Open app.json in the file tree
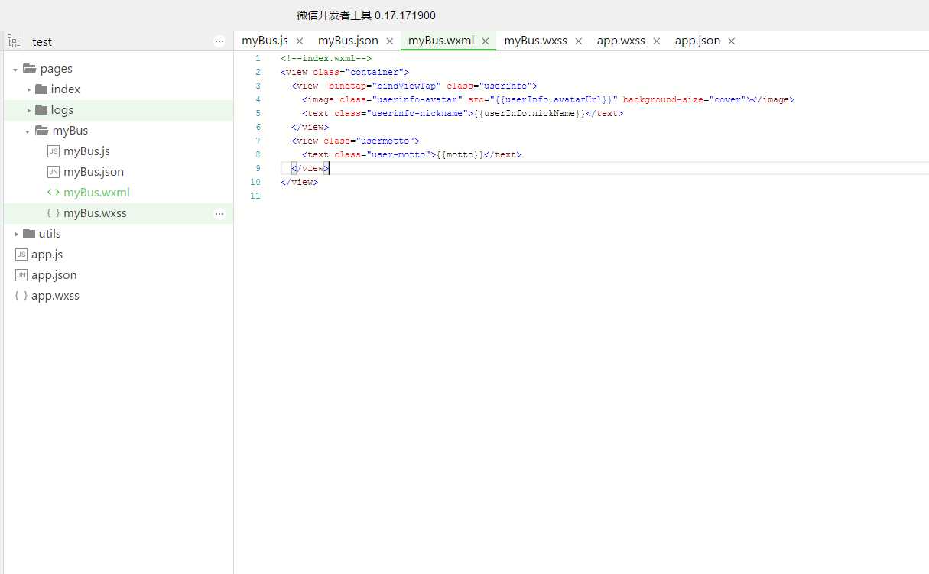The image size is (929, 574). point(54,275)
